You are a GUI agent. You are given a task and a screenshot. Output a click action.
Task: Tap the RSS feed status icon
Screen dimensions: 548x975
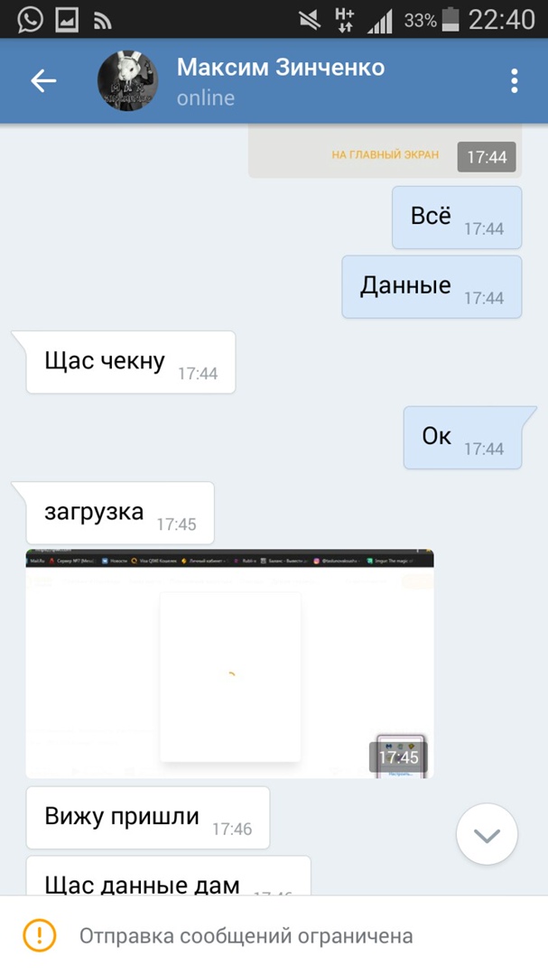[x=103, y=22]
